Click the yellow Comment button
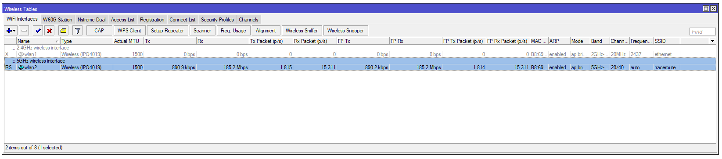Image resolution: width=722 pixels, height=159 pixels. pos(64,31)
